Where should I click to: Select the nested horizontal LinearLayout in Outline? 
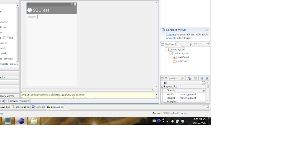coord(179,53)
